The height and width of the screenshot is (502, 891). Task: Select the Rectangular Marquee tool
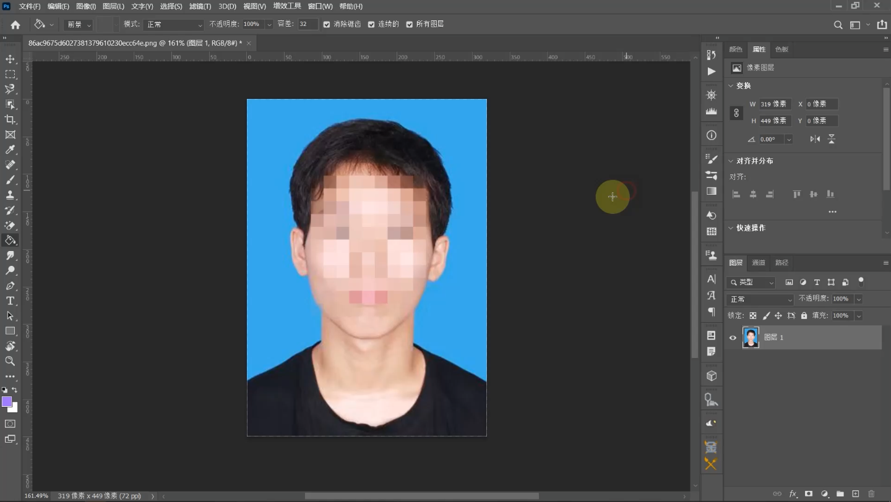(10, 74)
